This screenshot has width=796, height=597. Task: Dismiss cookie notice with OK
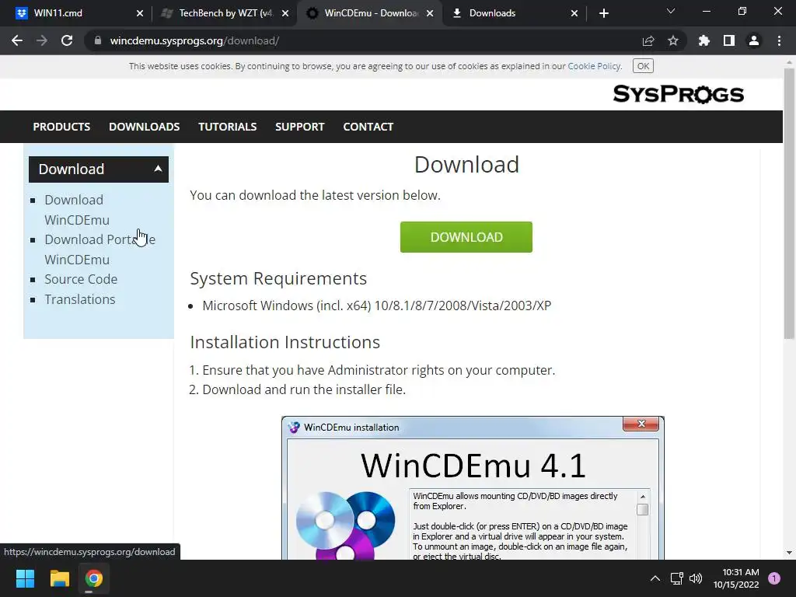643,66
